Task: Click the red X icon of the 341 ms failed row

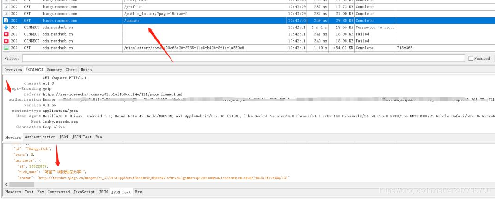Action: tap(5, 34)
